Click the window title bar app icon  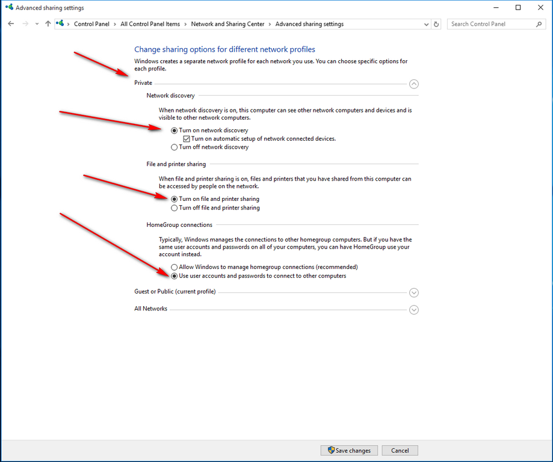(x=9, y=7)
